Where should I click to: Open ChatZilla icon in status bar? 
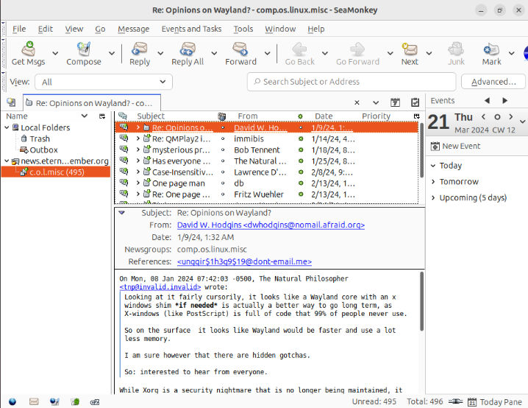pyautogui.click(x=95, y=401)
